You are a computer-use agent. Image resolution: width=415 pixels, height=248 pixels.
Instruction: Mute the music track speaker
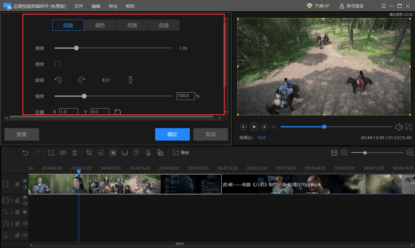25,224
